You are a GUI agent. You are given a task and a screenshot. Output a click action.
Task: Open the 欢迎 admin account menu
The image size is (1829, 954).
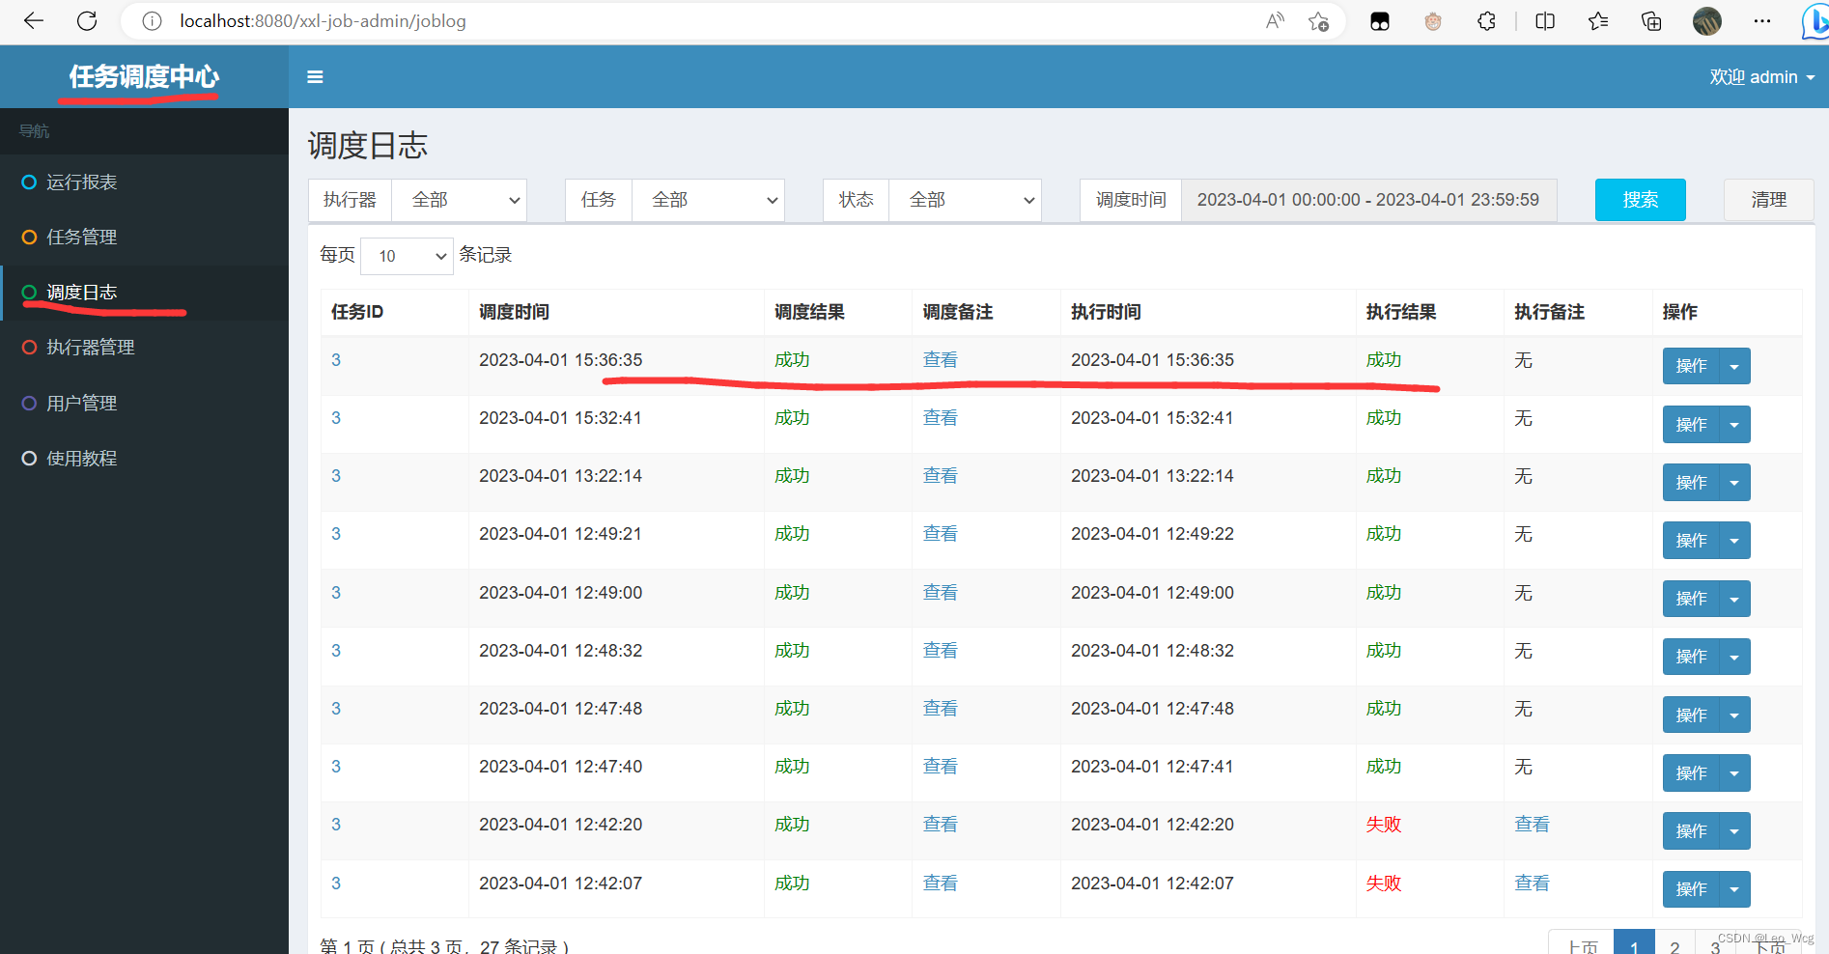(1761, 76)
